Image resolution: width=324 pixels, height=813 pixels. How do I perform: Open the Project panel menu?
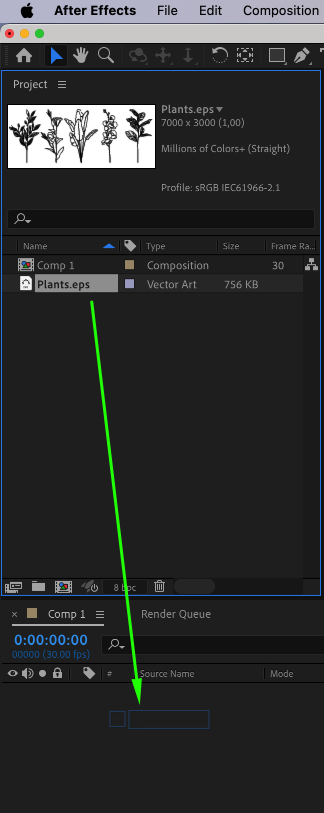point(62,85)
